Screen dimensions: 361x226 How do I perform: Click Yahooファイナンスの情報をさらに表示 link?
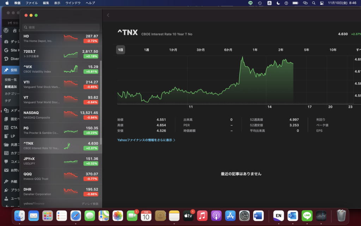click(146, 140)
